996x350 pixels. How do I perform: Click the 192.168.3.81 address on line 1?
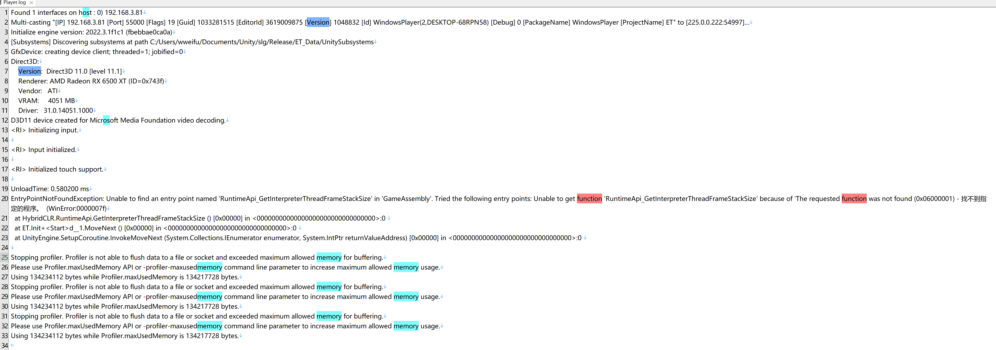pos(123,13)
